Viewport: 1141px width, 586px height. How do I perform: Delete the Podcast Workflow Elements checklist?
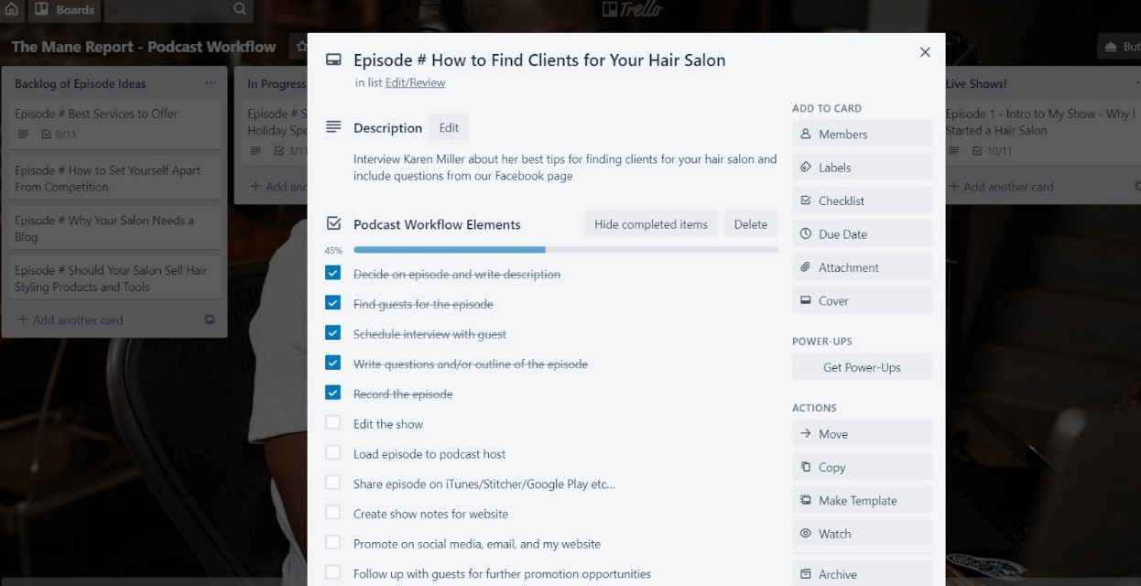coord(750,224)
